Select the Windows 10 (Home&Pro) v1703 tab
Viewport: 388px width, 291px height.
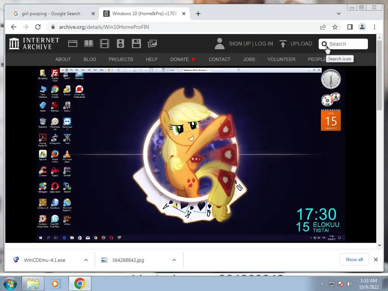(144, 14)
